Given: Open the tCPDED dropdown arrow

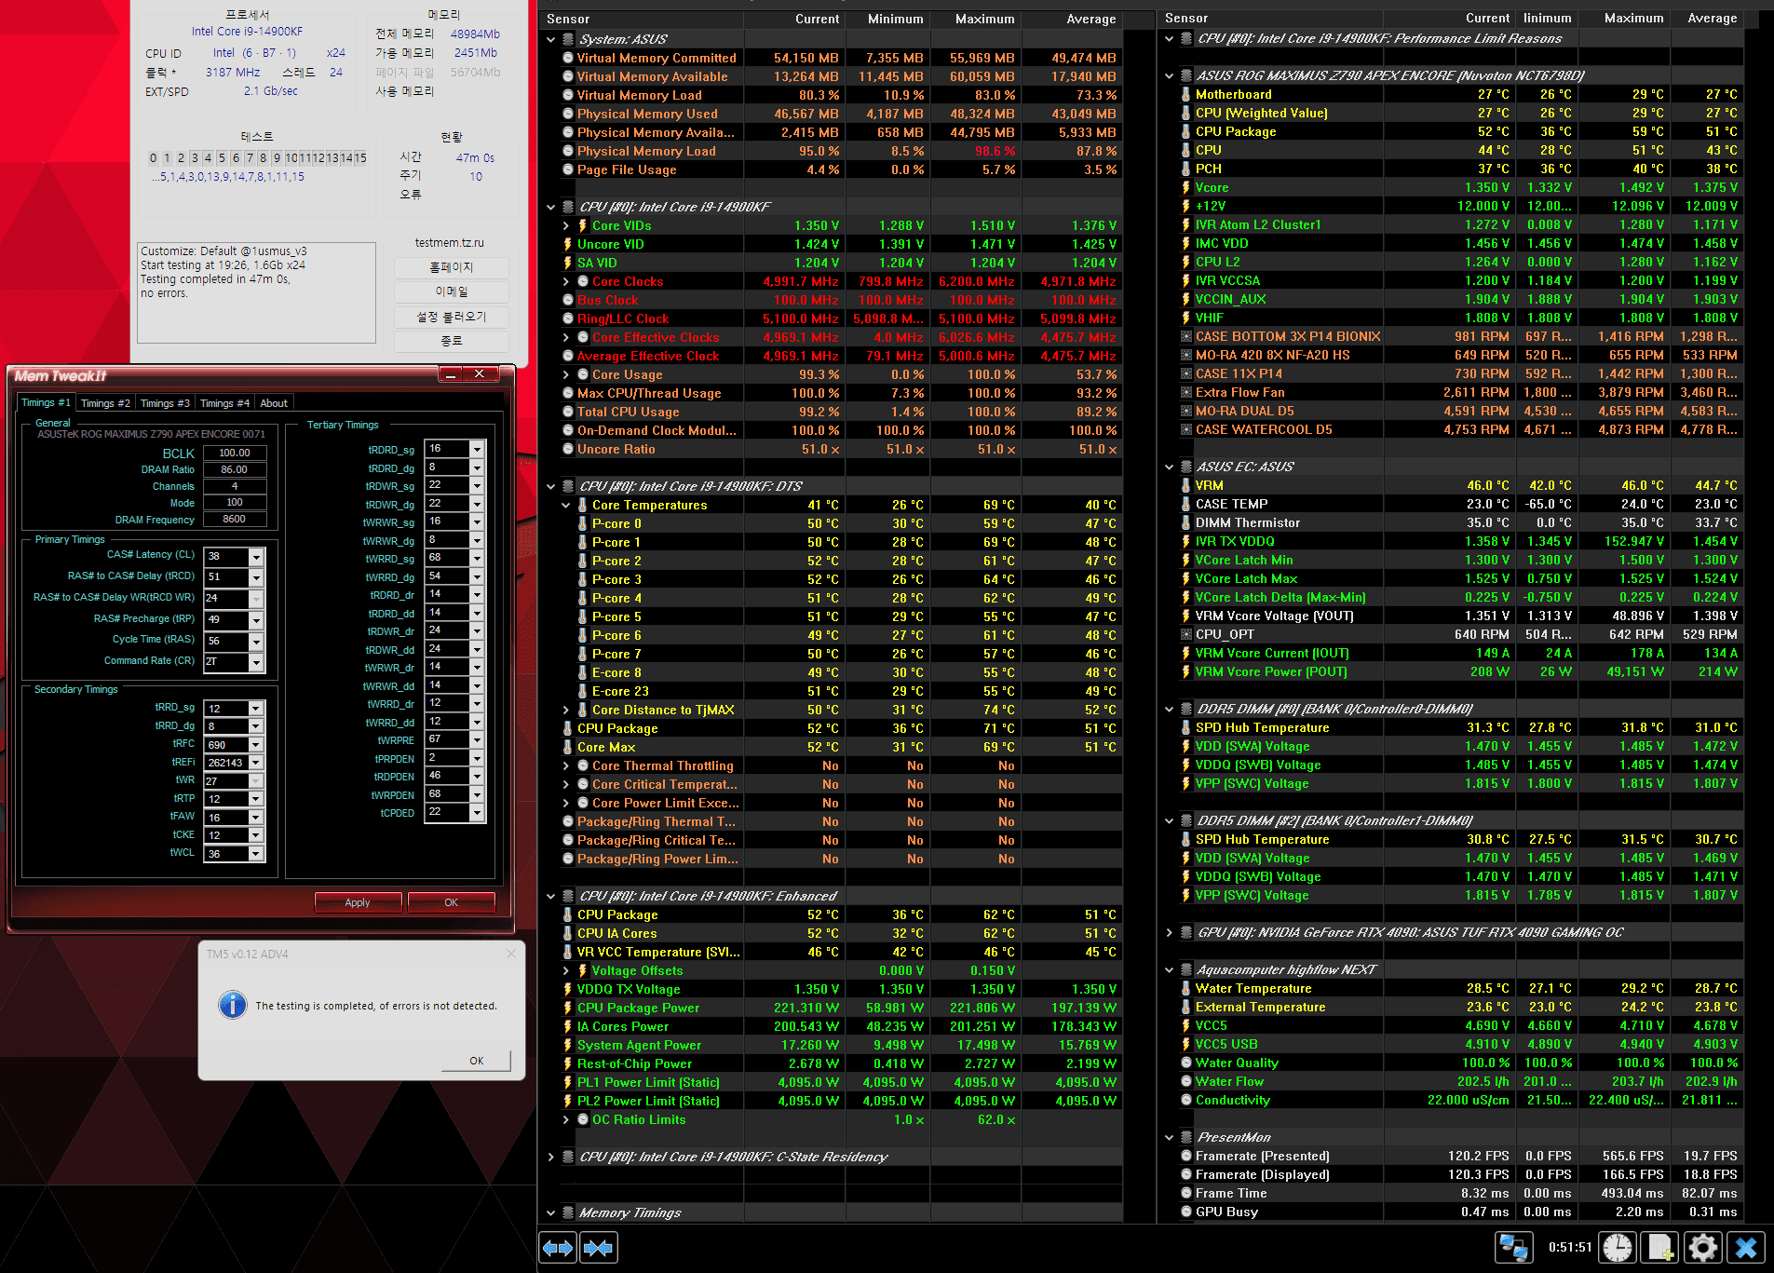Looking at the screenshot, I should pyautogui.click(x=477, y=812).
